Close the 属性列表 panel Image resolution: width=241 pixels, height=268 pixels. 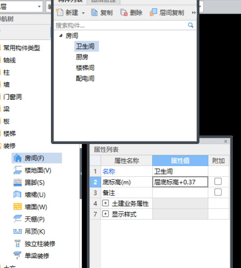click(x=226, y=142)
